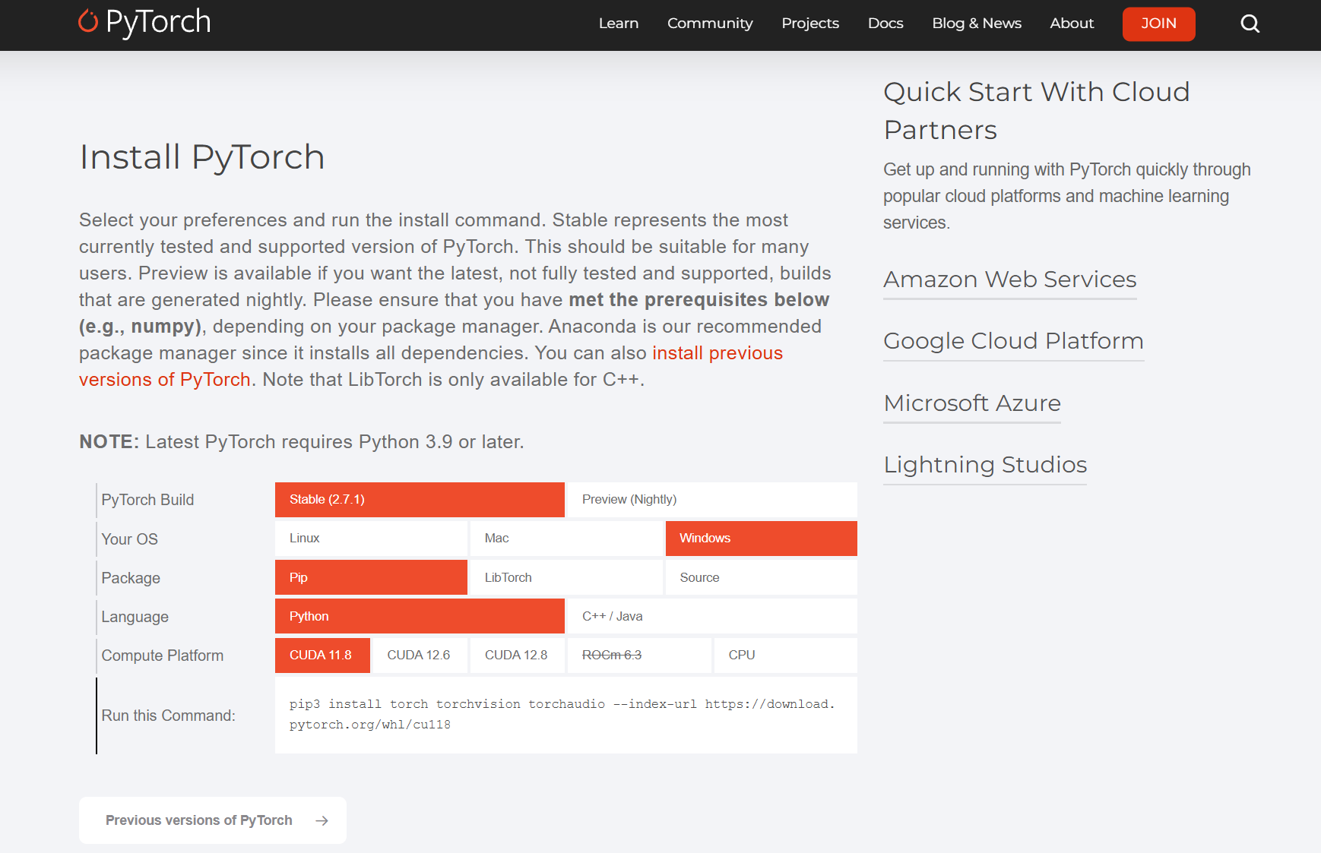Choose CUDA 12.6 compute platform
1321x853 pixels.
click(x=420, y=656)
